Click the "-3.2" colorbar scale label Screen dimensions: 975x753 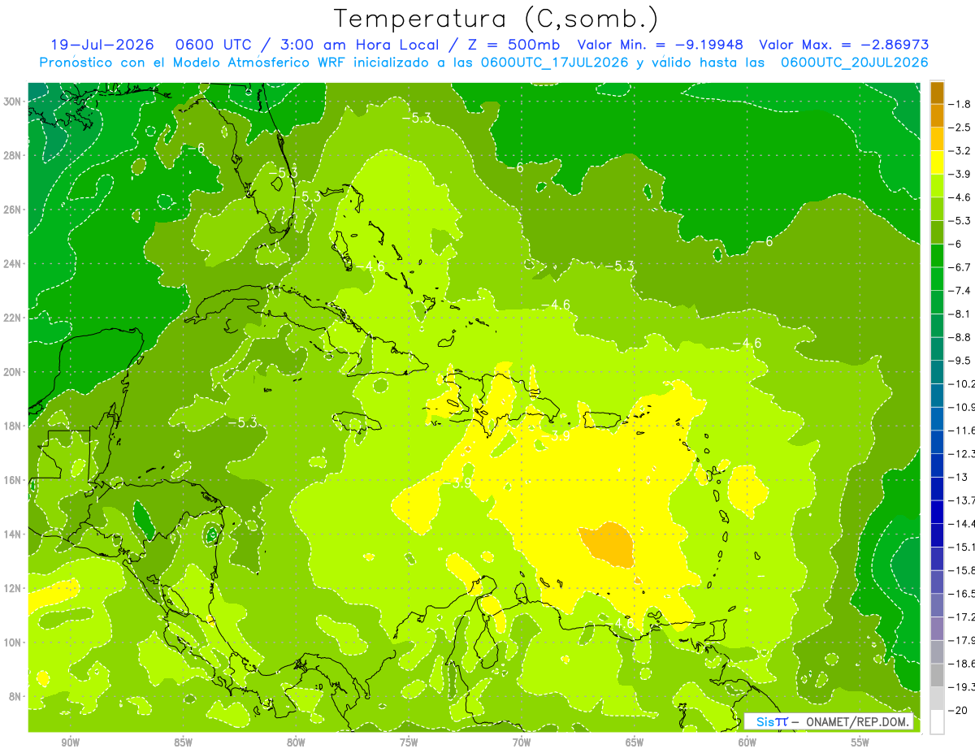point(960,151)
